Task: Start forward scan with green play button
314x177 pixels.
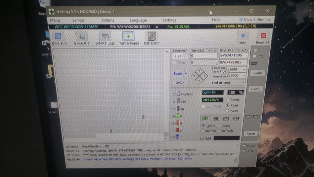Action: 205,118
